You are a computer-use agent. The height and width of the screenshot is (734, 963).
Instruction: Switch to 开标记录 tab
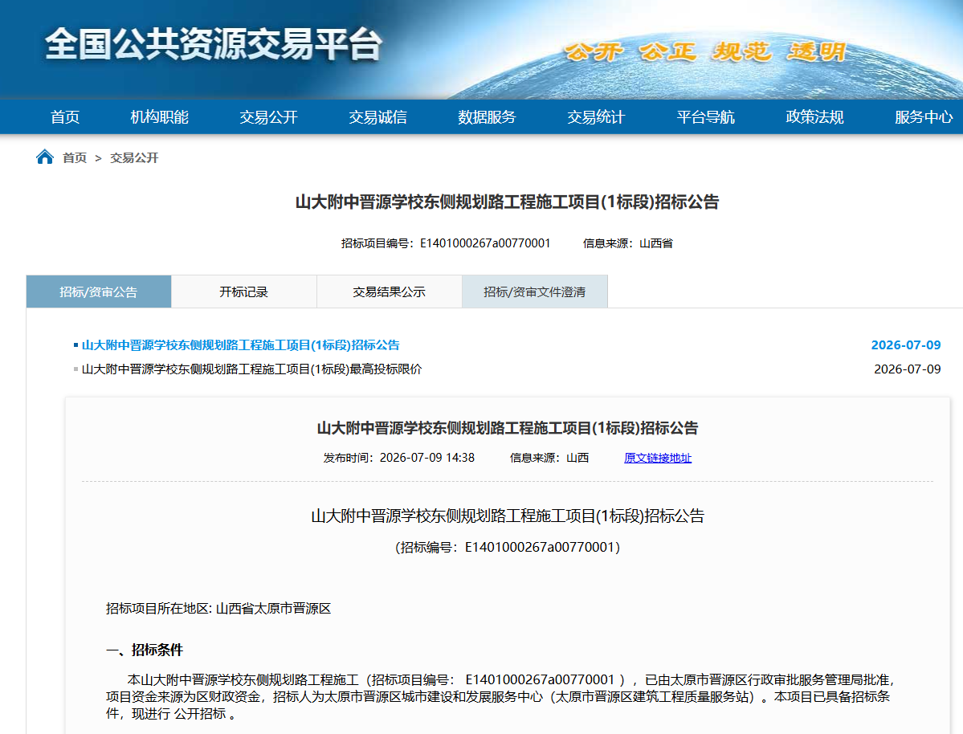click(x=244, y=292)
